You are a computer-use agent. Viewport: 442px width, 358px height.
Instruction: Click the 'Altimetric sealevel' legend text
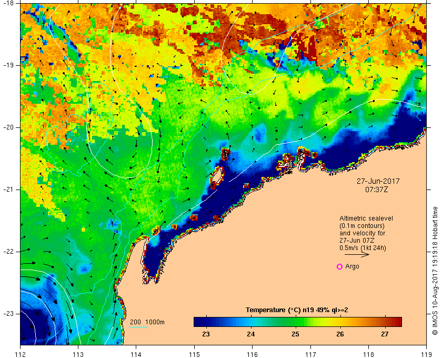pos(366,218)
